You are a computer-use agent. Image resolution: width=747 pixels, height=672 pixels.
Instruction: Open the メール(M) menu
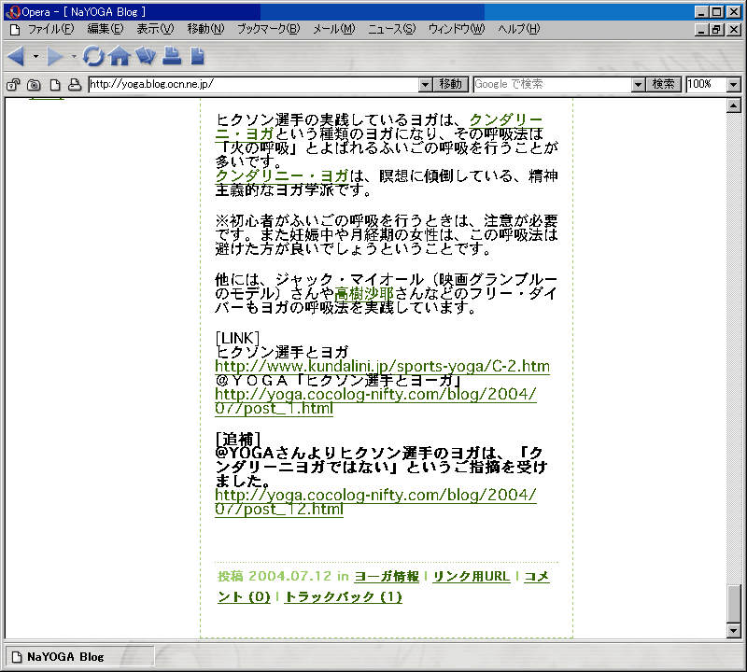point(334,29)
